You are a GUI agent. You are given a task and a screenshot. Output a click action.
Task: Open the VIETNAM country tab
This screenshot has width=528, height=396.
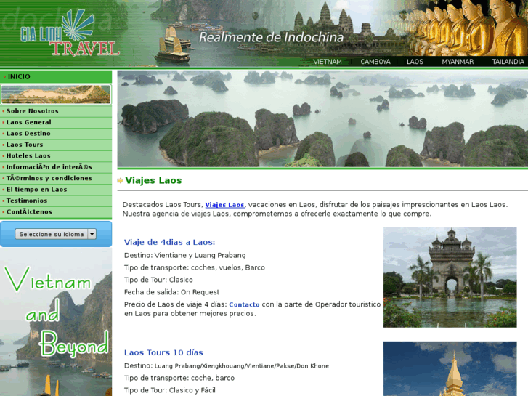[x=328, y=62]
